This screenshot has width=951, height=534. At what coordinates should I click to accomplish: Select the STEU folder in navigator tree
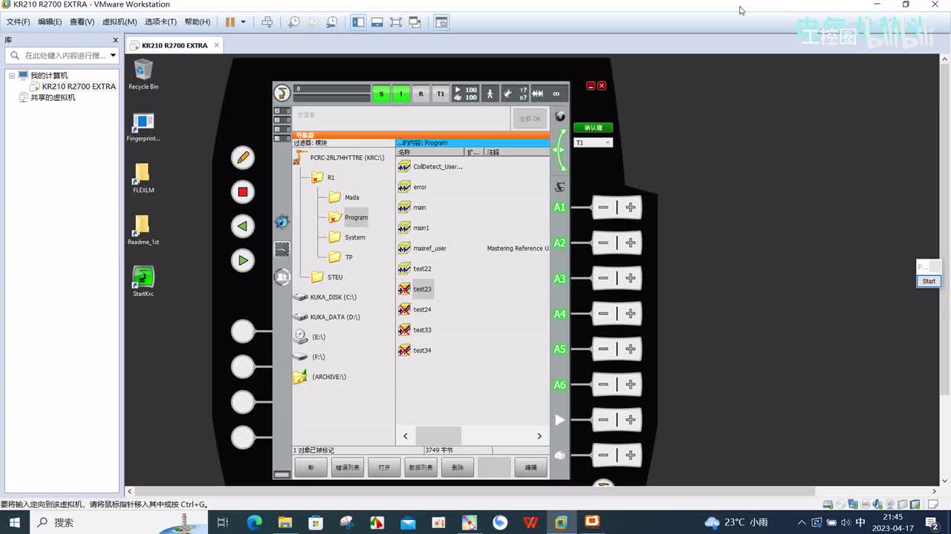327,277
